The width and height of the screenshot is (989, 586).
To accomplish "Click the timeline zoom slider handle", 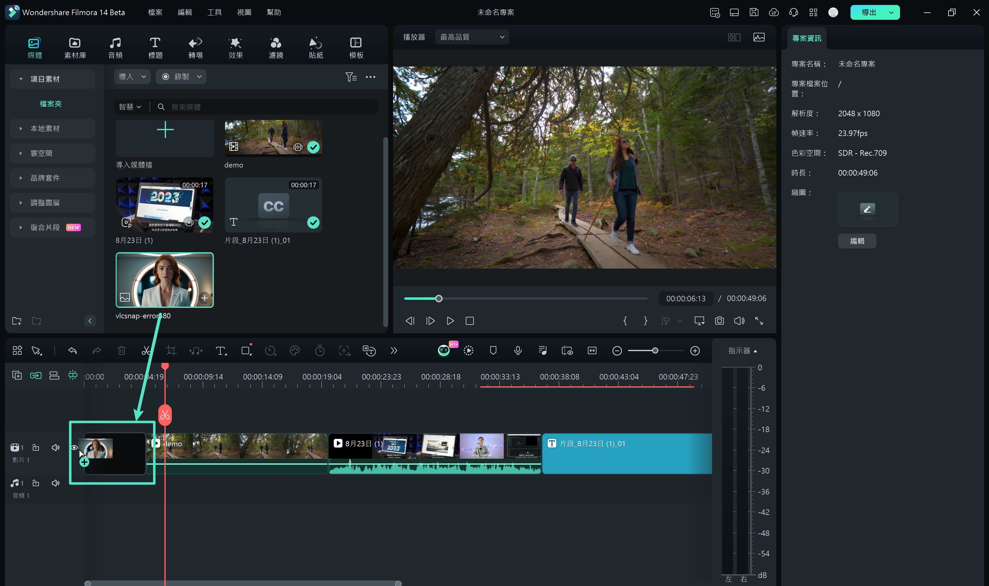I will (x=655, y=351).
